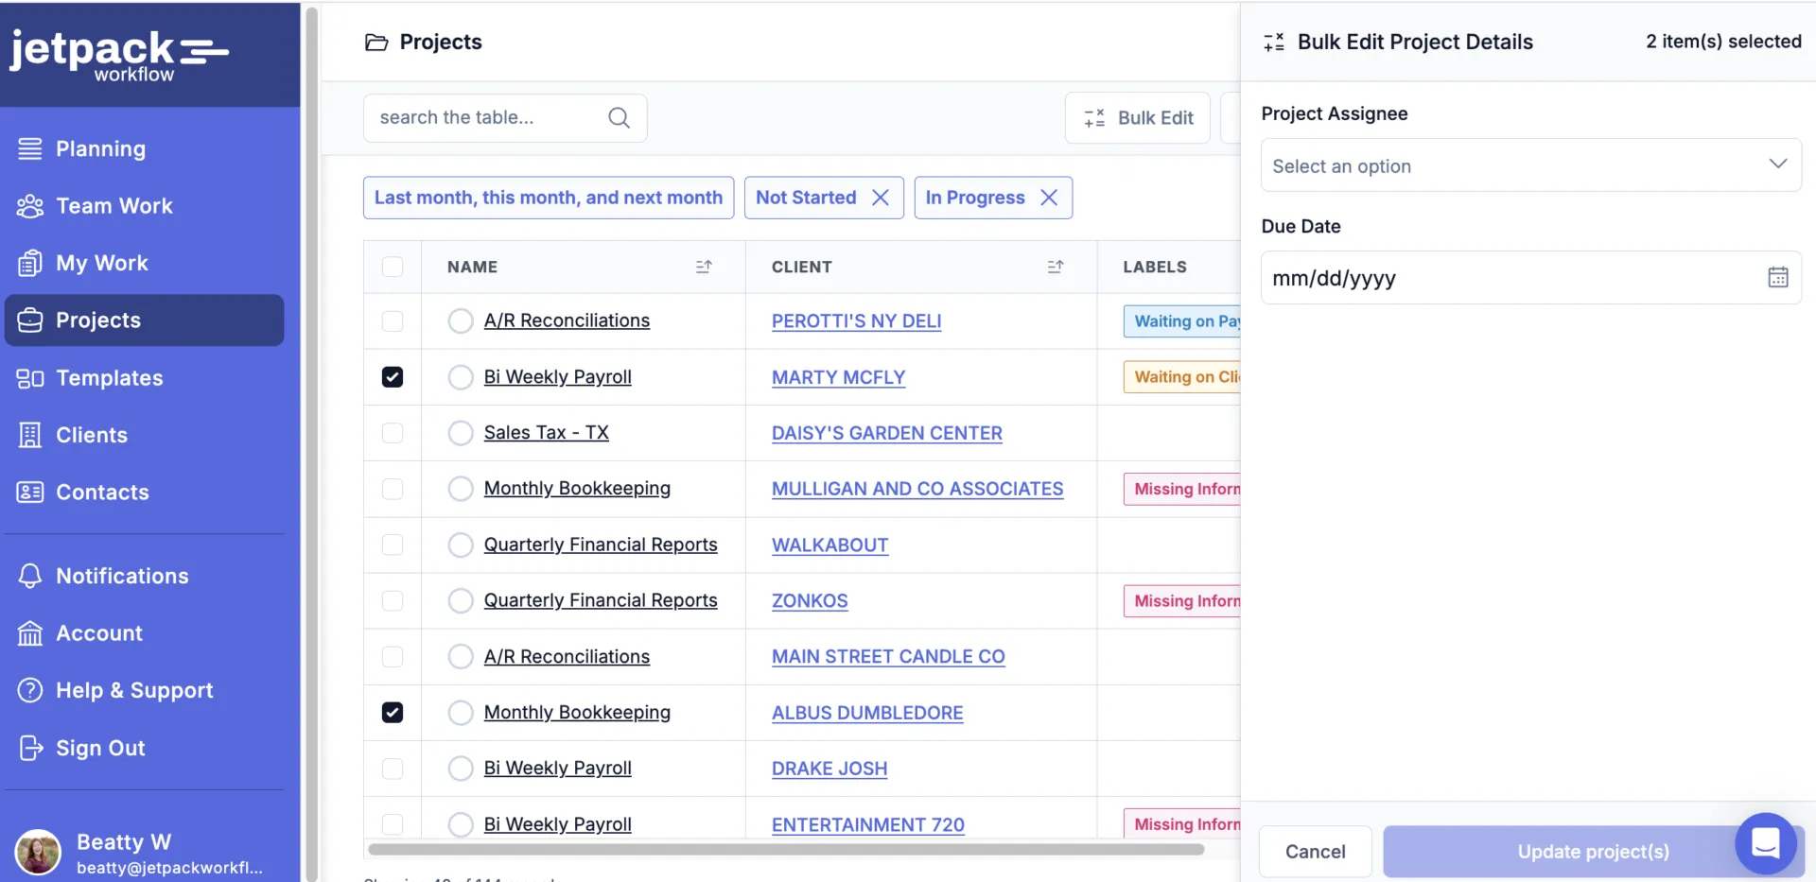The width and height of the screenshot is (1816, 882).
Task: Select the Projects menu item
Action: [x=144, y=320]
